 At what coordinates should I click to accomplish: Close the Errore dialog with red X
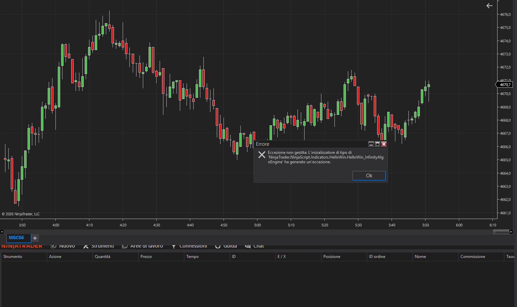(384, 144)
